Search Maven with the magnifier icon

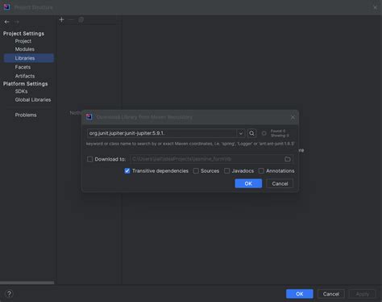click(x=251, y=133)
